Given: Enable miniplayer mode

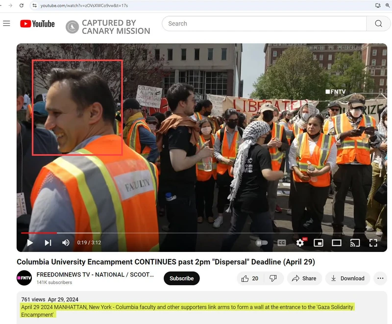Looking at the screenshot, I should tap(318, 243).
